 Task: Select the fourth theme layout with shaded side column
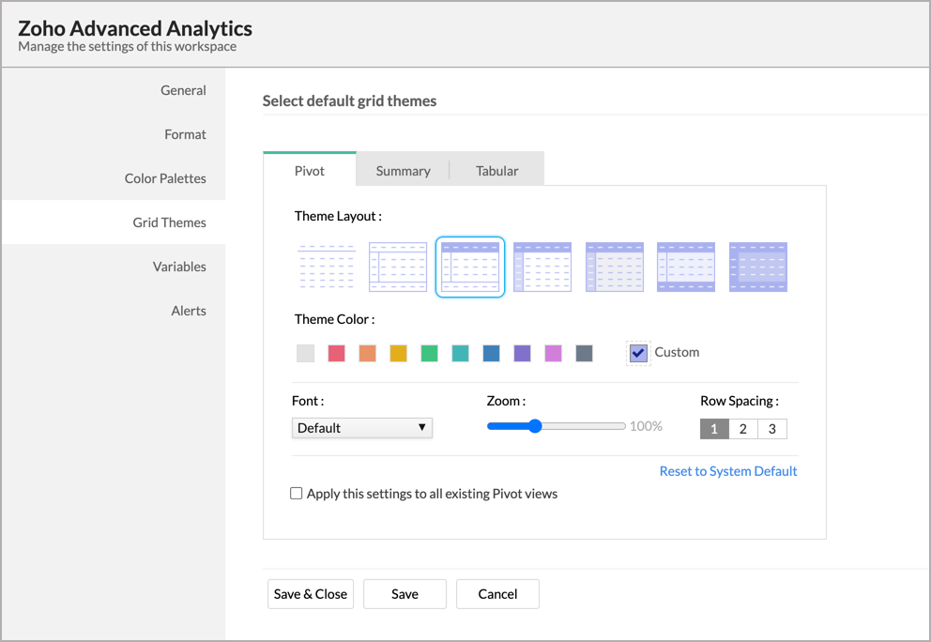tap(542, 267)
